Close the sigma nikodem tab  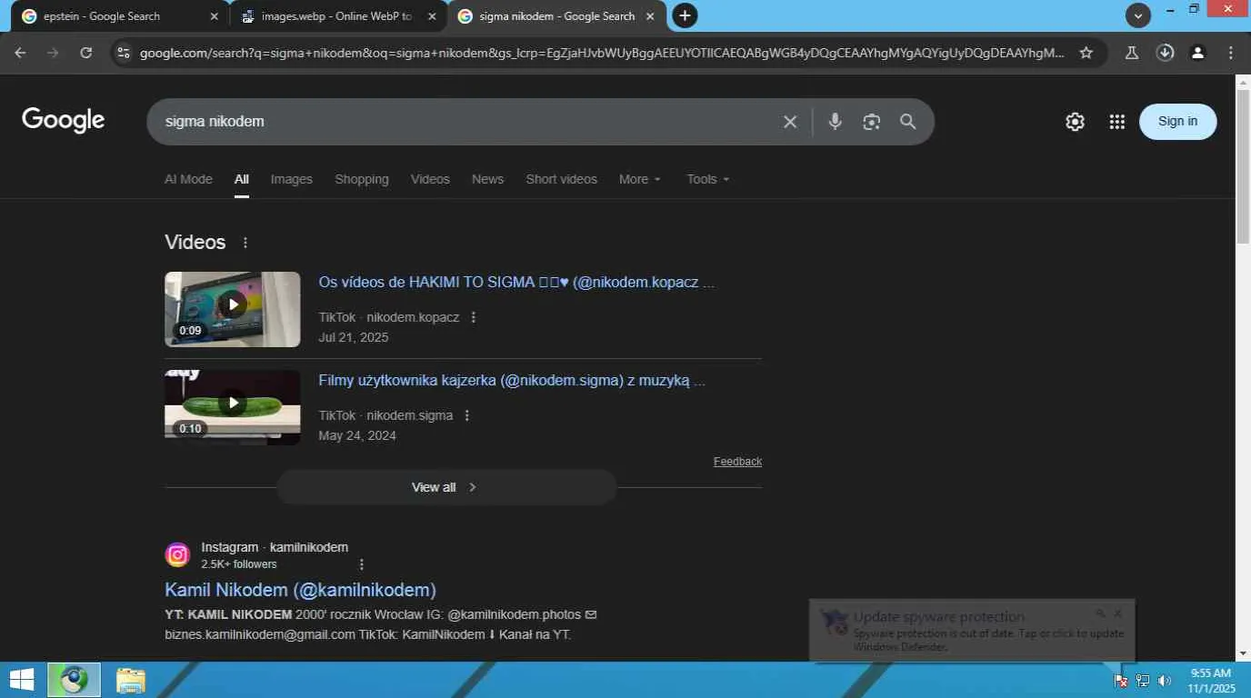click(651, 16)
